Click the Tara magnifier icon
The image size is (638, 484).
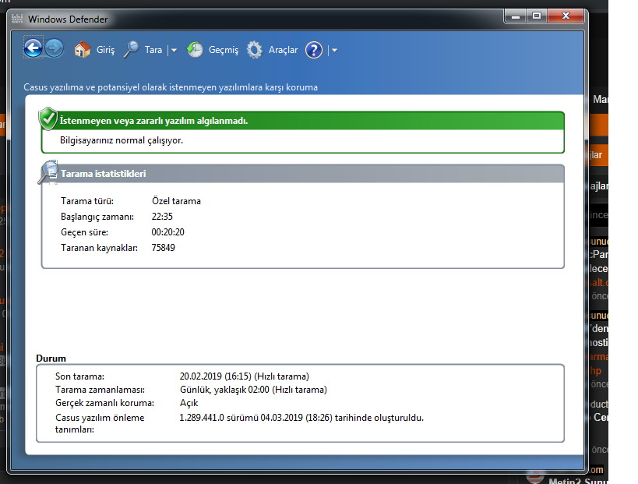pos(131,50)
